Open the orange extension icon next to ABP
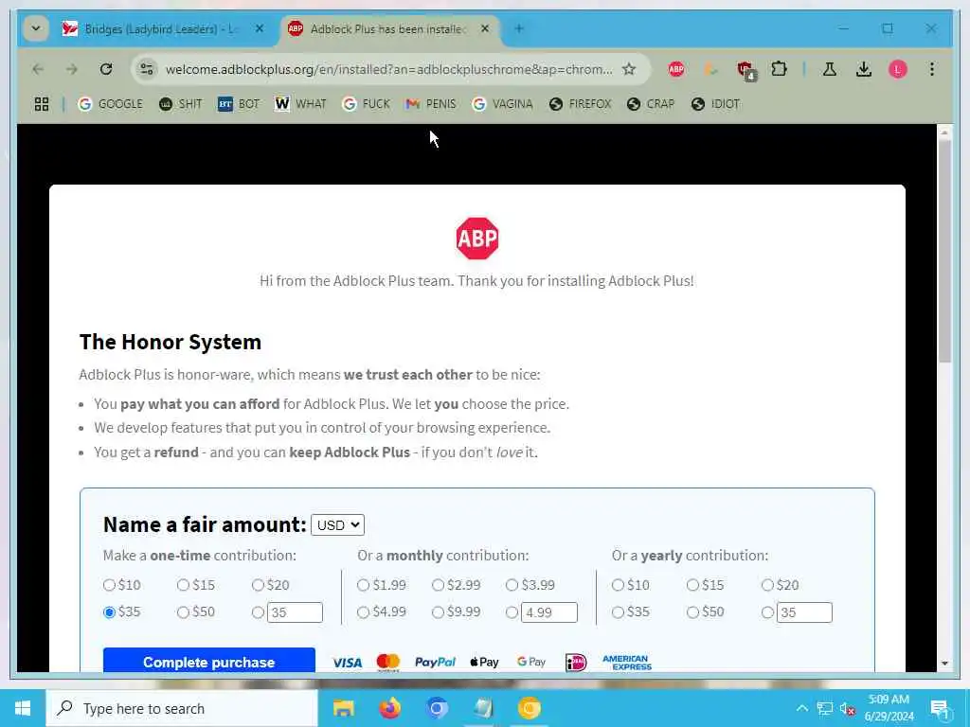Viewport: 970px width, 727px height. (710, 69)
